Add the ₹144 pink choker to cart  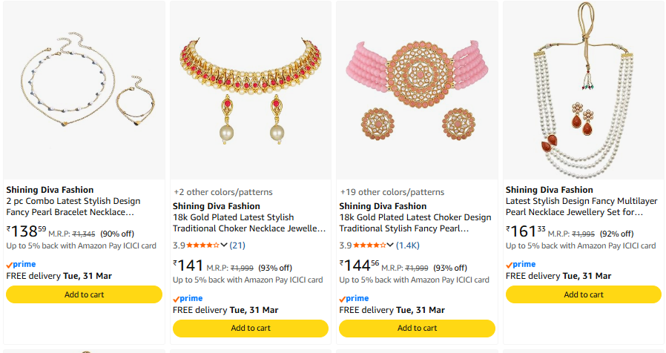coord(417,328)
